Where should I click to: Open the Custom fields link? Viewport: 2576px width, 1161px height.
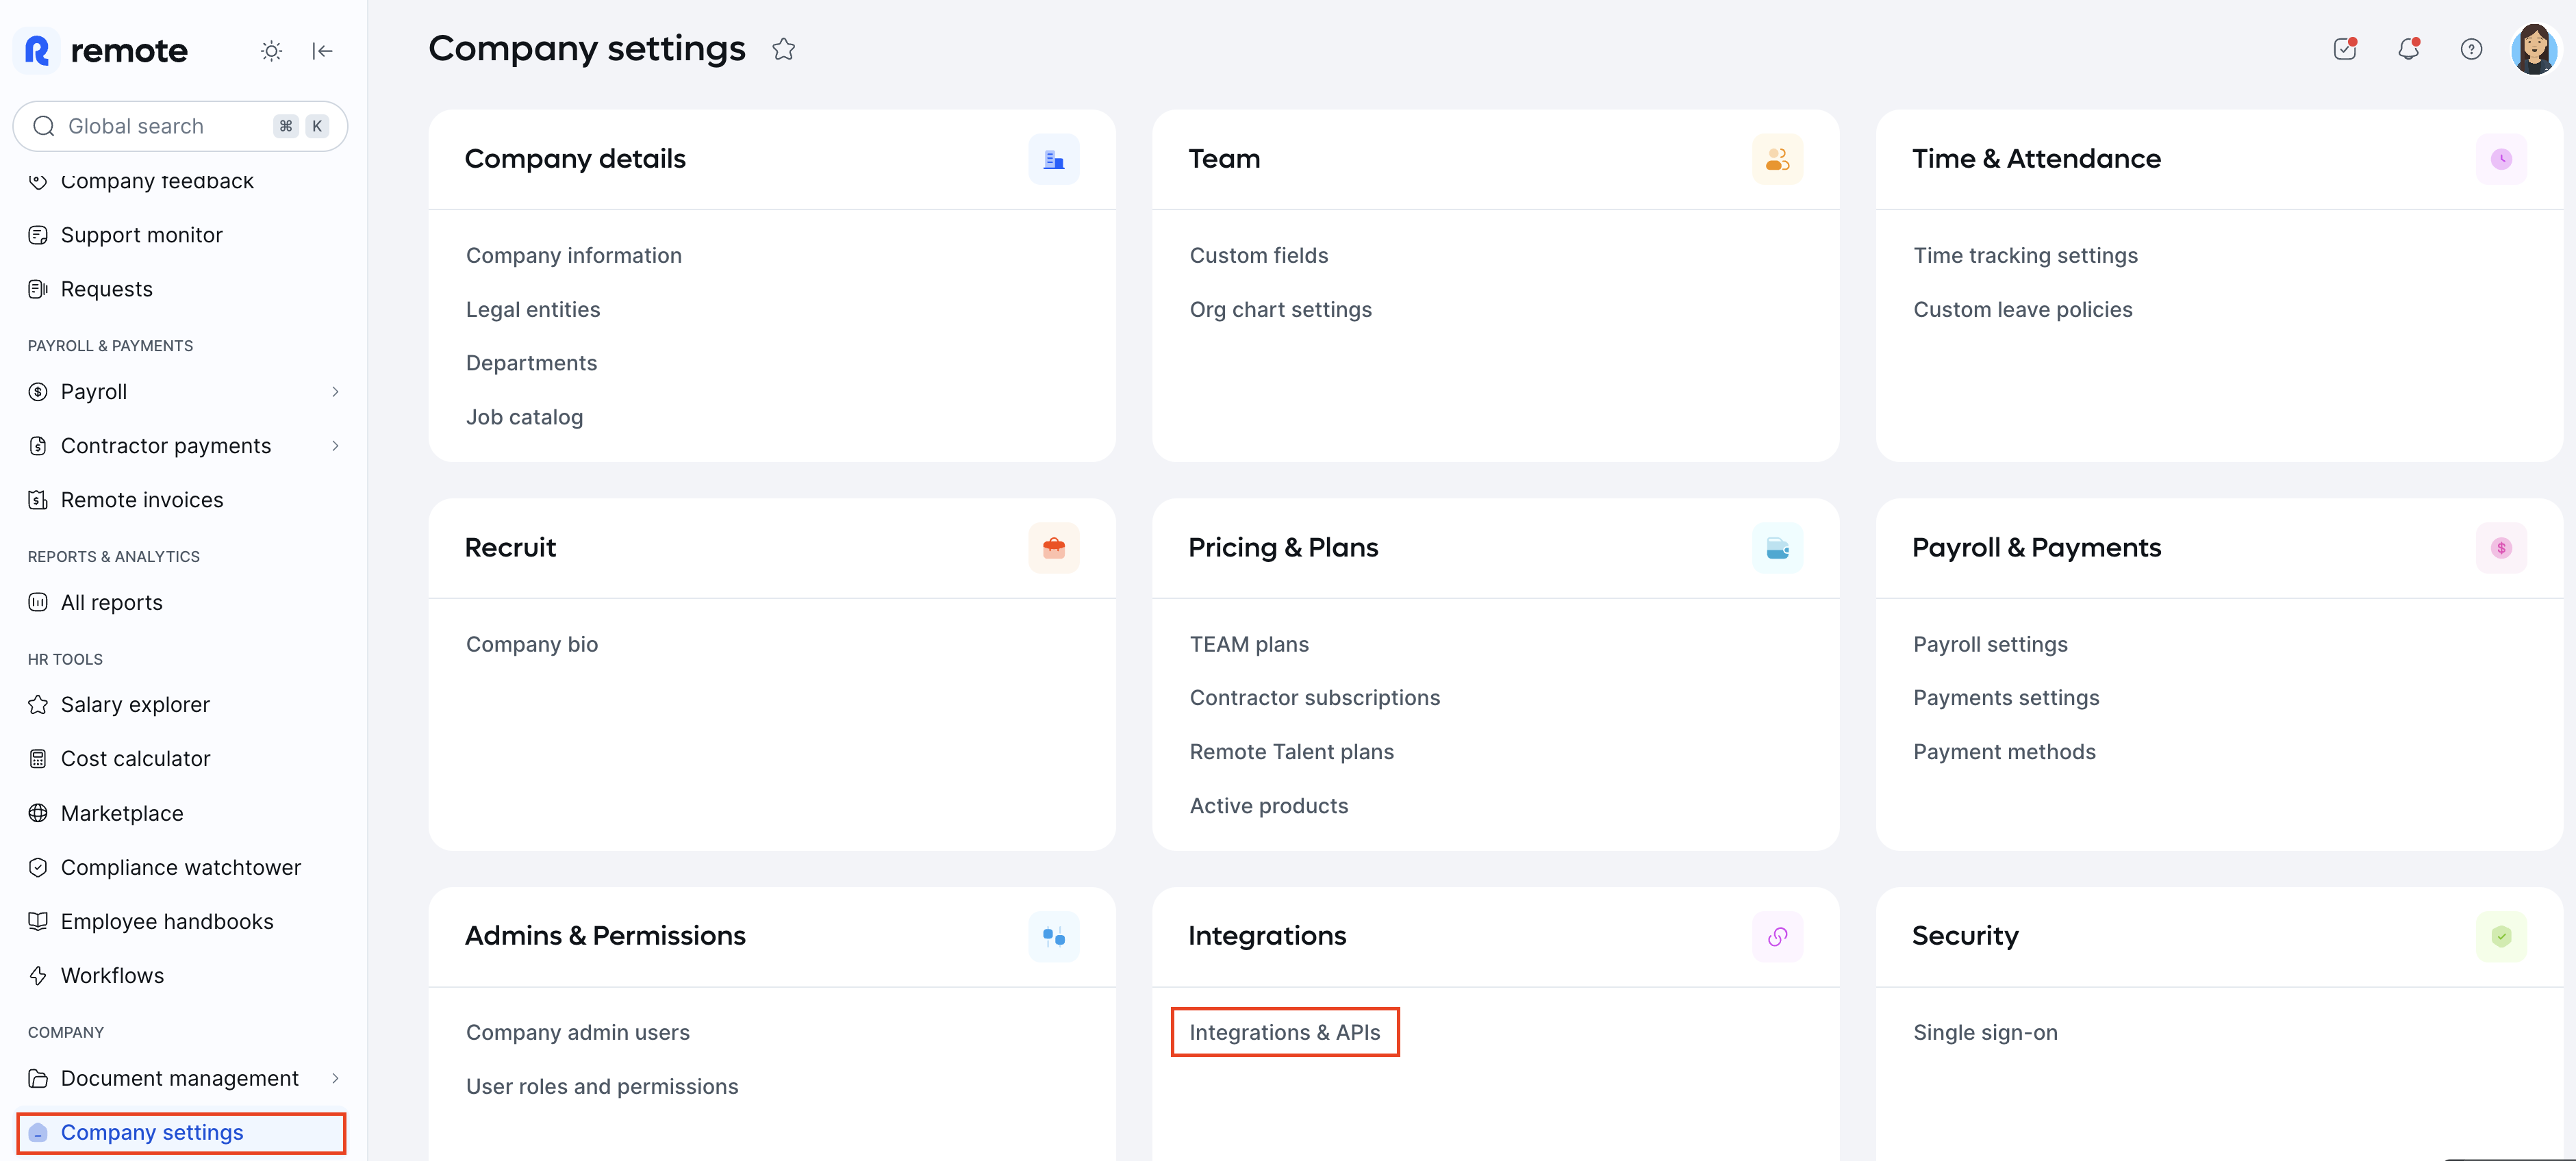(1258, 255)
